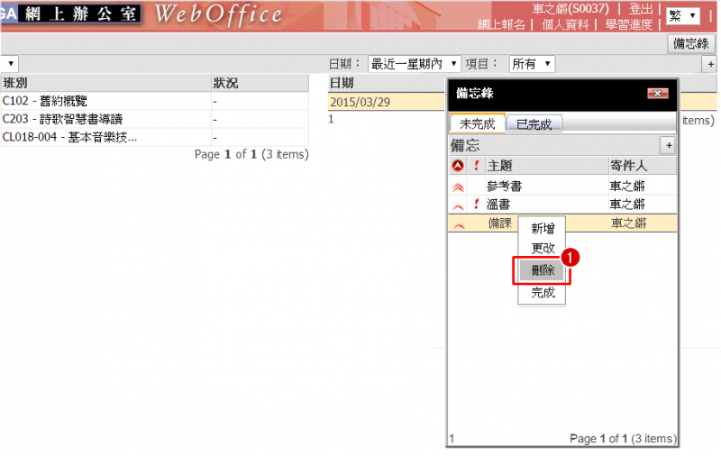Click the 車之鏘(S0037) user name
Image resolution: width=721 pixels, height=456 pixels.
tap(570, 9)
